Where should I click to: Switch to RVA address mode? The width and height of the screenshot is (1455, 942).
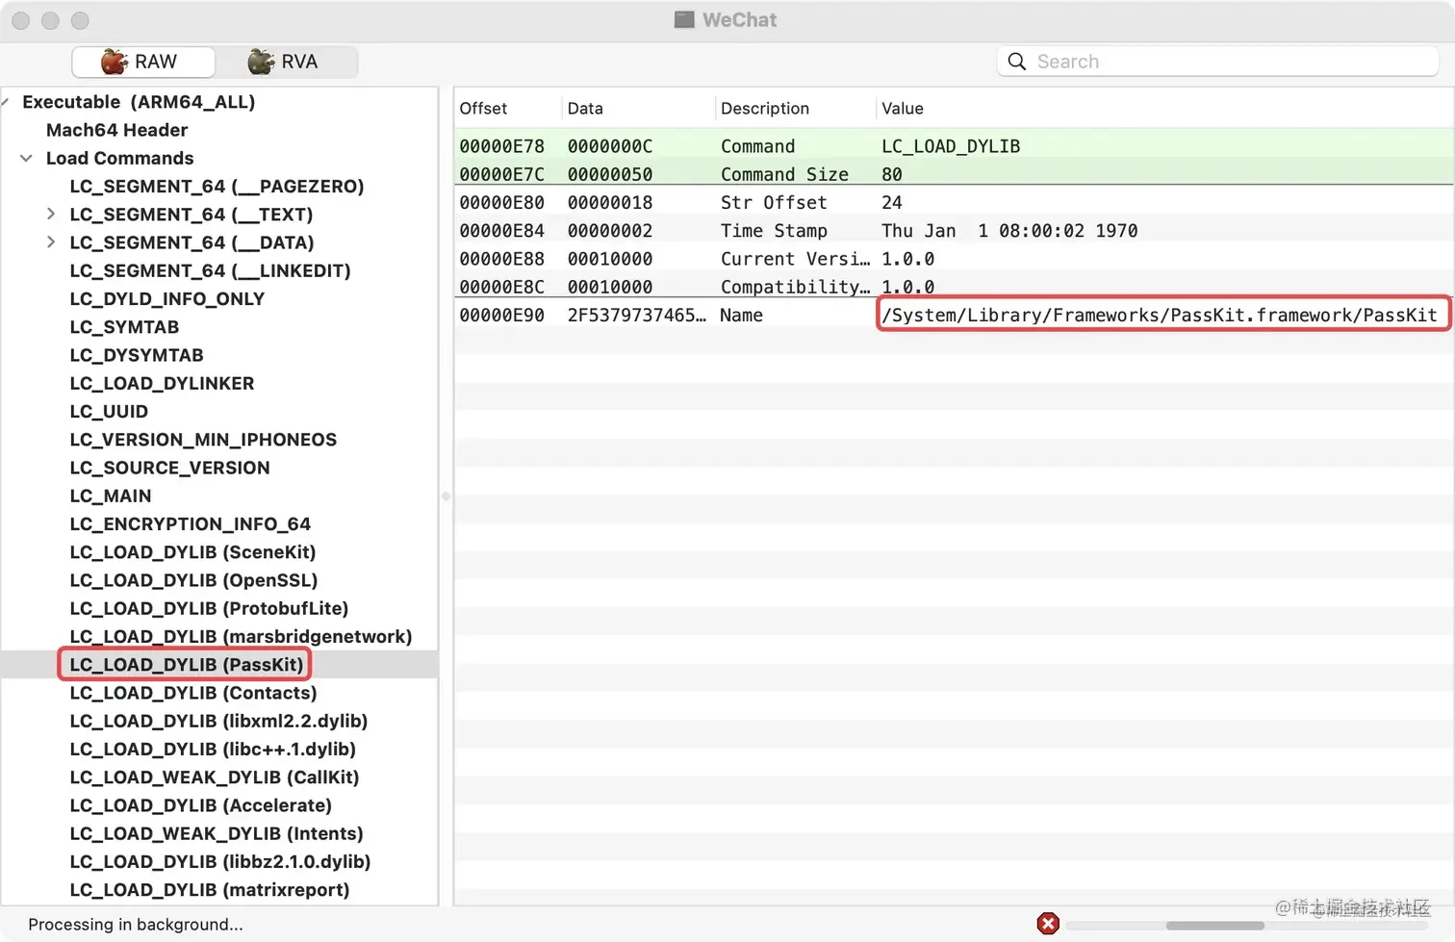(x=285, y=62)
